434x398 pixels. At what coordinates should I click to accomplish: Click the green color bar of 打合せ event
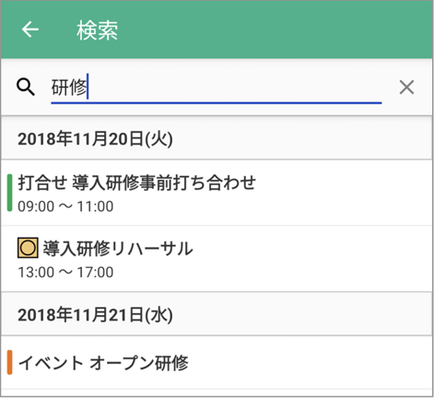coord(9,193)
